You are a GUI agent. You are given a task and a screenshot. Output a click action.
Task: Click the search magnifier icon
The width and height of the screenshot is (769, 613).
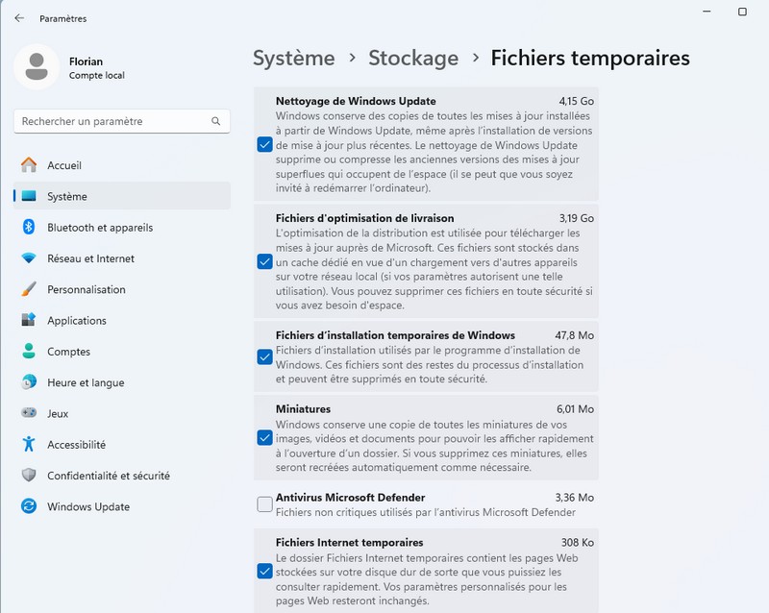click(x=216, y=122)
